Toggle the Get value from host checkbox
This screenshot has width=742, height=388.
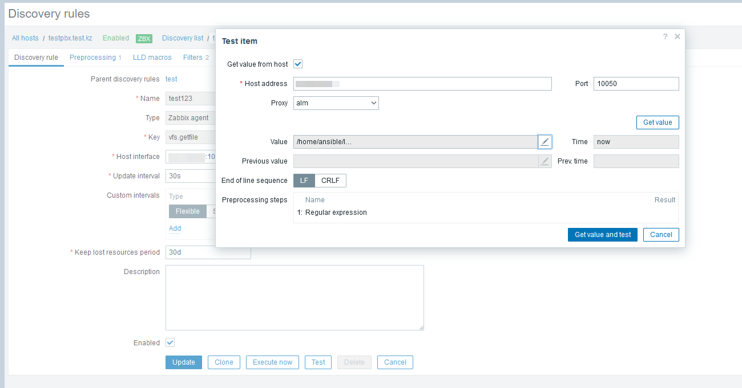(298, 64)
